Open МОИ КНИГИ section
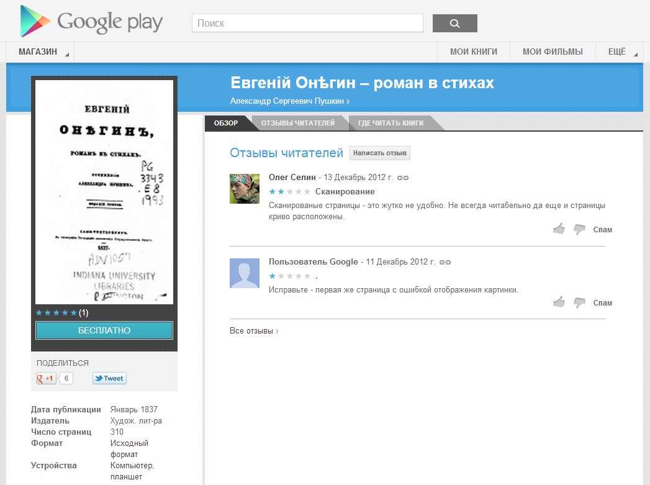The image size is (650, 485). [474, 52]
